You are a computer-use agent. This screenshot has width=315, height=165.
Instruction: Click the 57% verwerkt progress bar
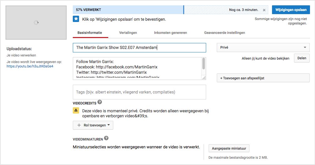coord(170,10)
